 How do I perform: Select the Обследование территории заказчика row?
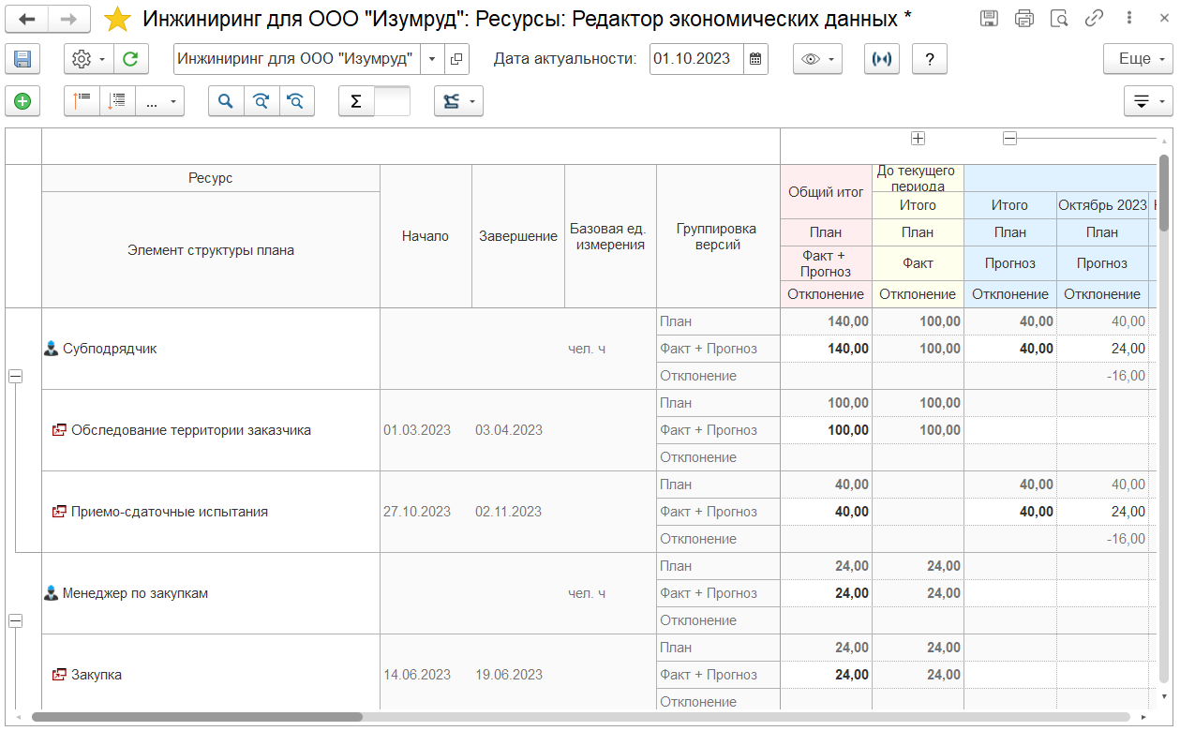click(x=190, y=430)
